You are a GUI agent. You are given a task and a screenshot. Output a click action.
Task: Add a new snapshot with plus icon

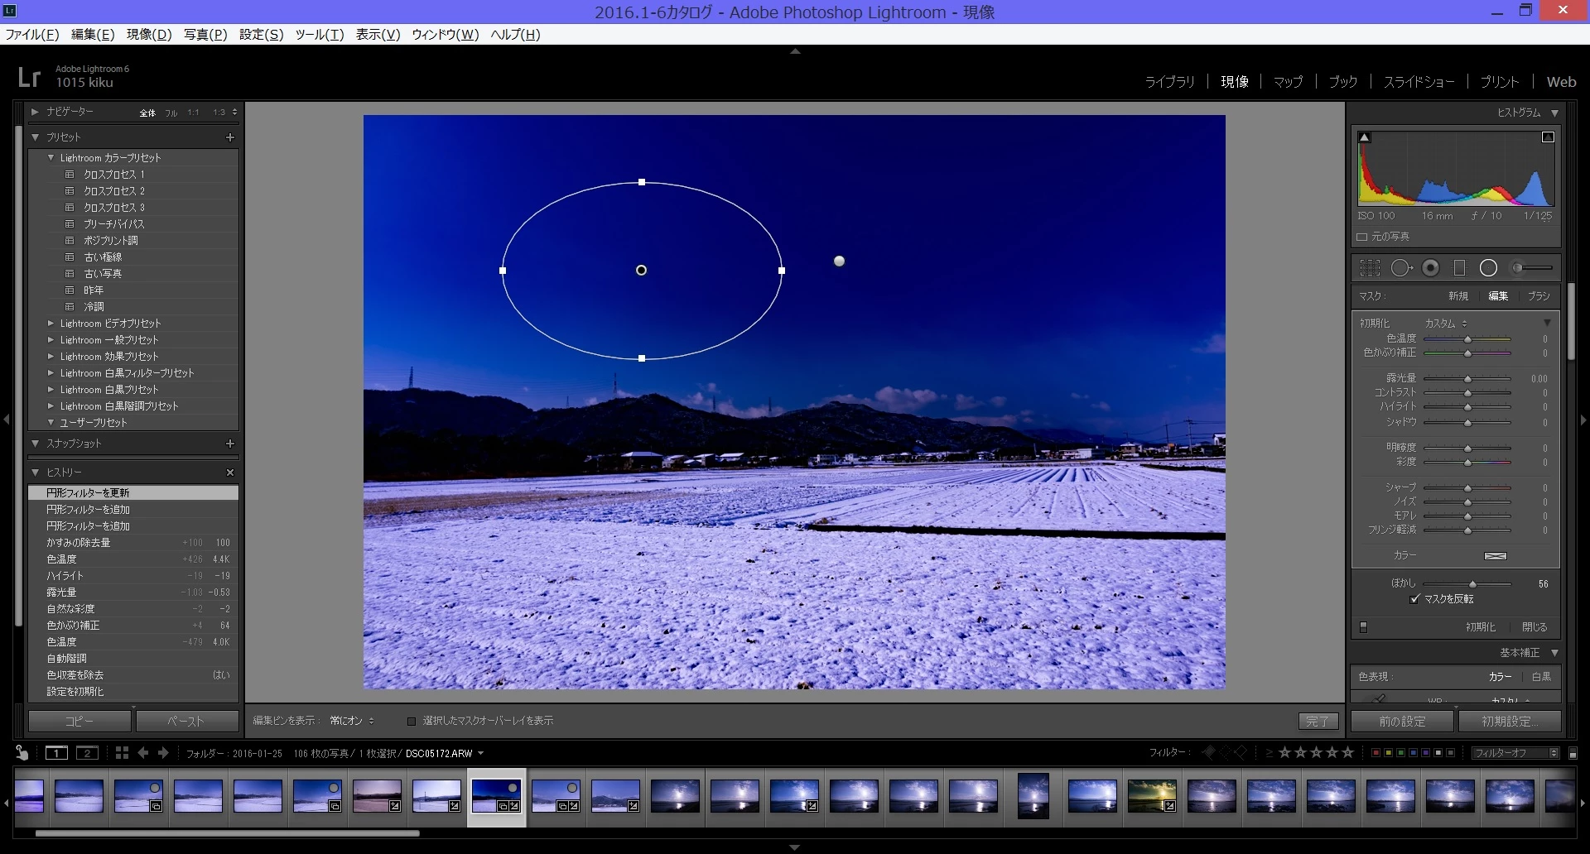[x=230, y=444]
